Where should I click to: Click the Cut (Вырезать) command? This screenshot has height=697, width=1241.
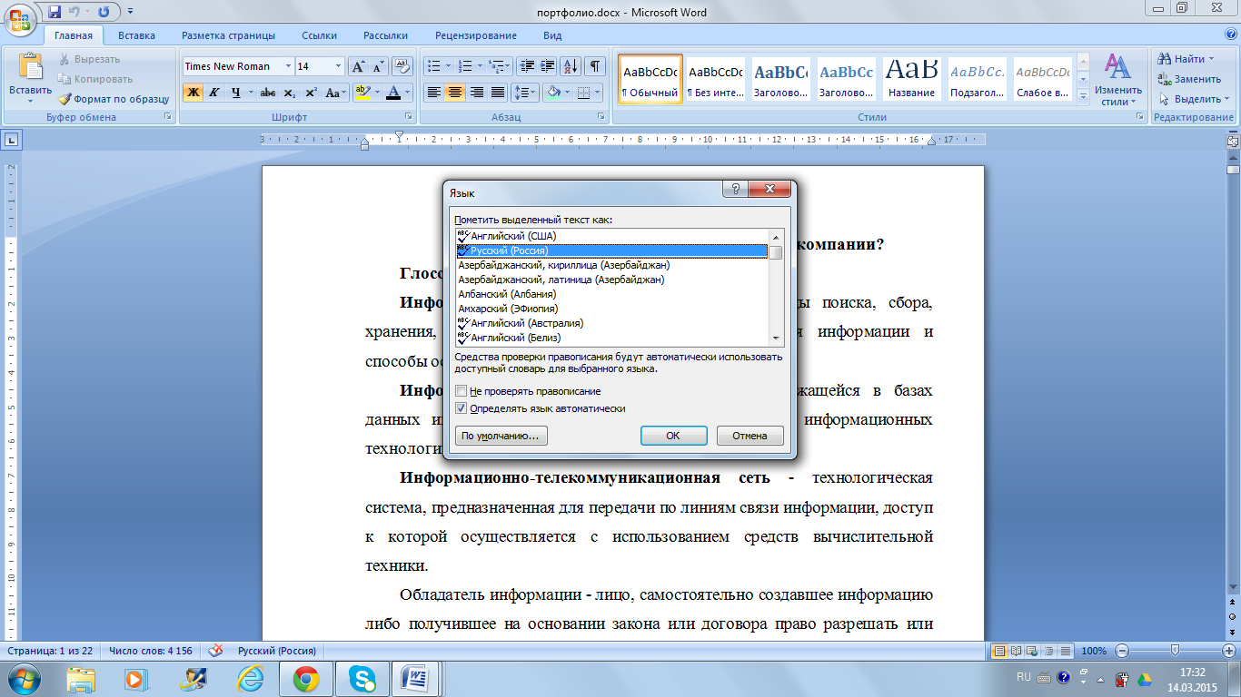[x=90, y=59]
